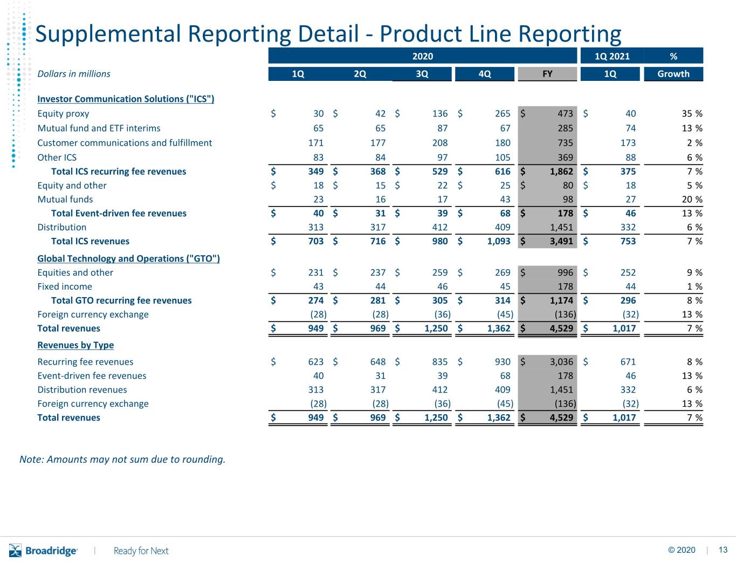736x569 pixels.
Task: Click Total ICS revenues 4Q value 1,093
Action: click(499, 241)
